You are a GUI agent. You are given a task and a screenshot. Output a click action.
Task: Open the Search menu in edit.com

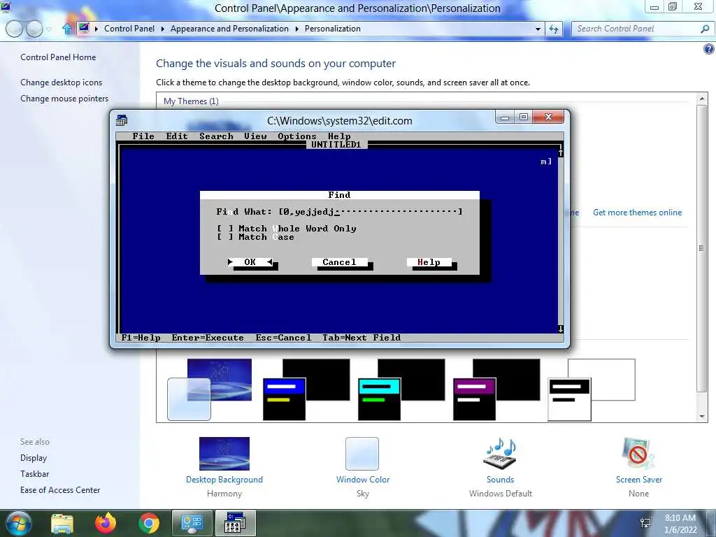click(x=216, y=136)
